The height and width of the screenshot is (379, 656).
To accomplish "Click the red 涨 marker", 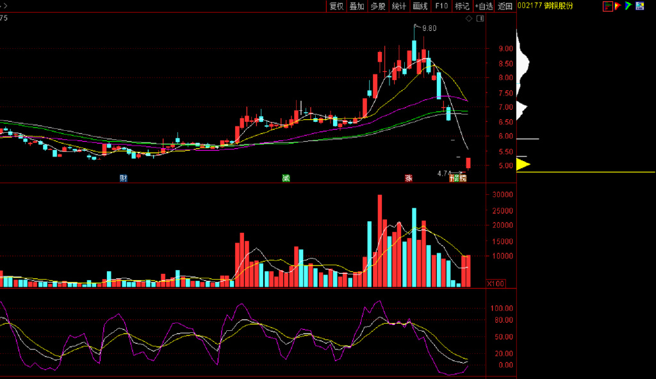I will pyautogui.click(x=408, y=178).
